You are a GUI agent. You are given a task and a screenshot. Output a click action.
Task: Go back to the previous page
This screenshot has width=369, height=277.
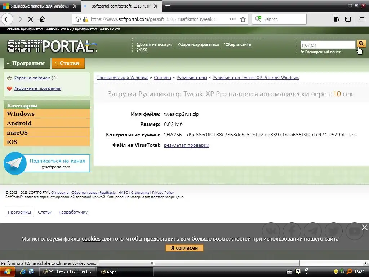tap(7, 19)
